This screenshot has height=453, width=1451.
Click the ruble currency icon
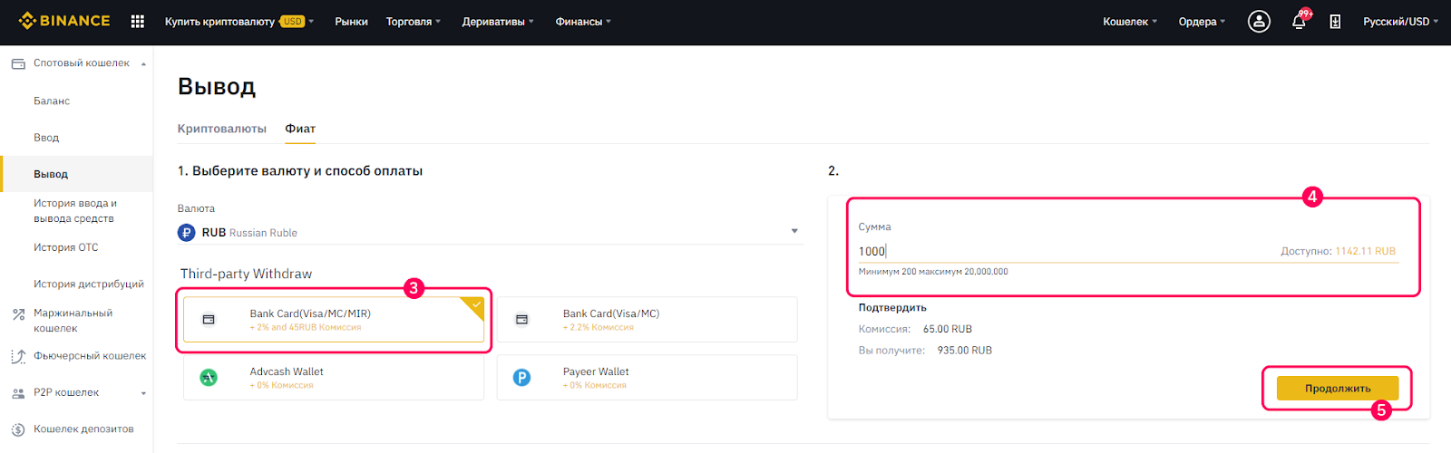click(187, 233)
